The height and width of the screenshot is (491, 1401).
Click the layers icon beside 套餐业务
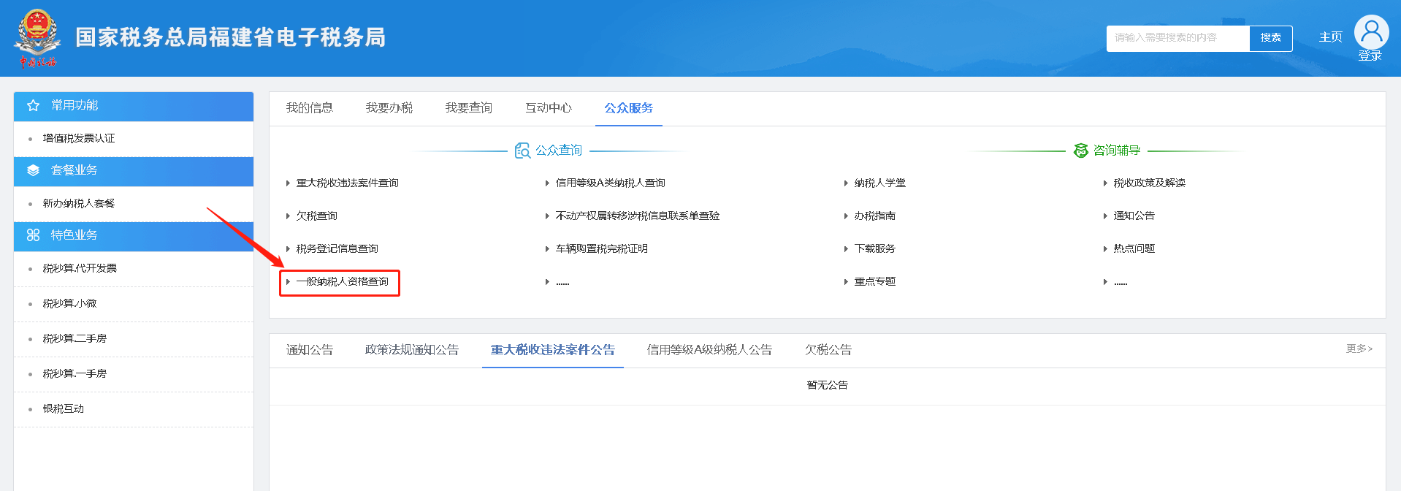point(33,170)
